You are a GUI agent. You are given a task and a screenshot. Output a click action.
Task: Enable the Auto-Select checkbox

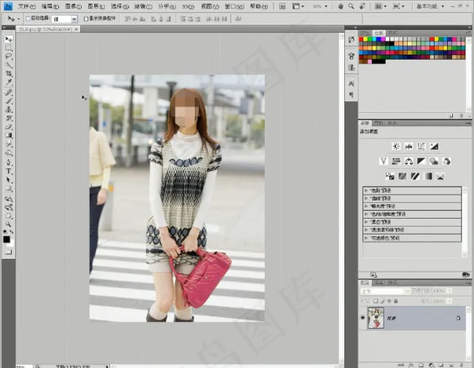(28, 18)
